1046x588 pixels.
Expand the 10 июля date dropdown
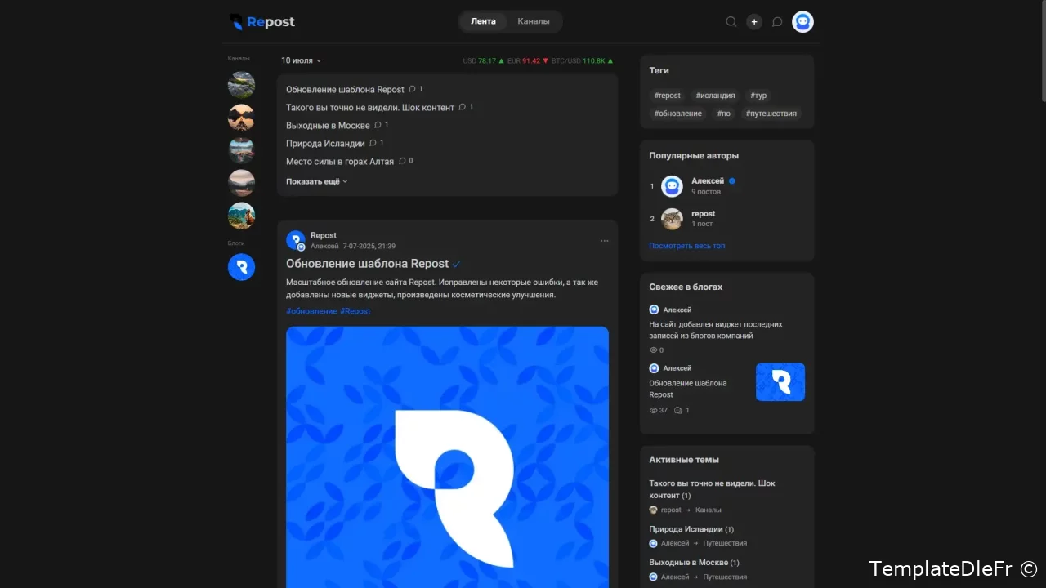301,60
